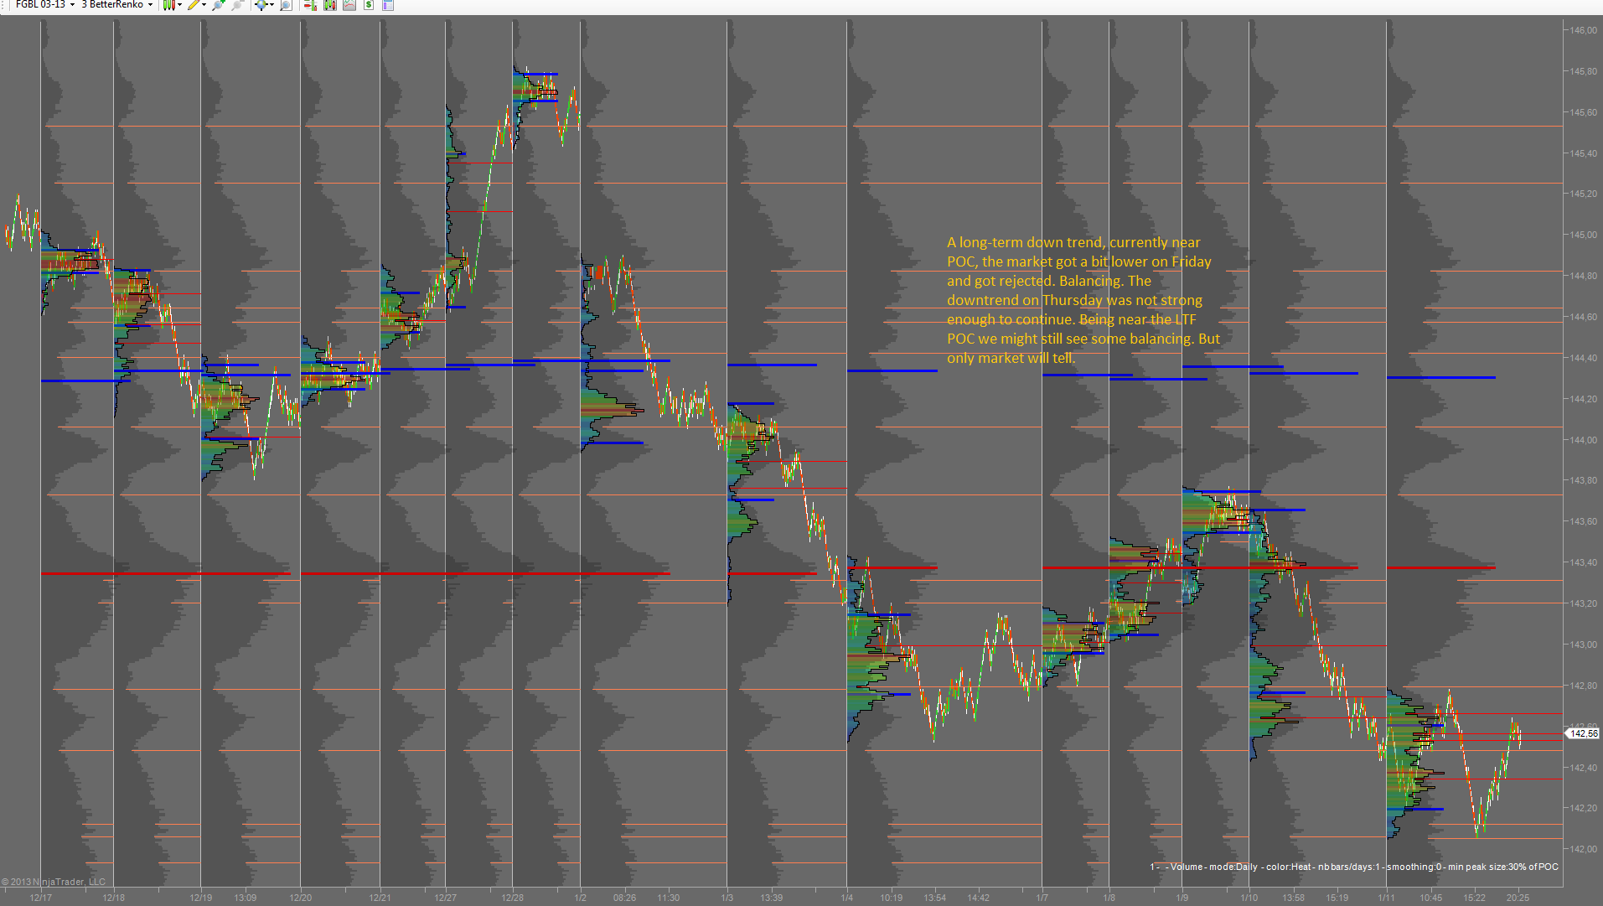The width and height of the screenshot is (1603, 906).
Task: Click the zoom frame magnifier icon
Action: pyautogui.click(x=286, y=5)
